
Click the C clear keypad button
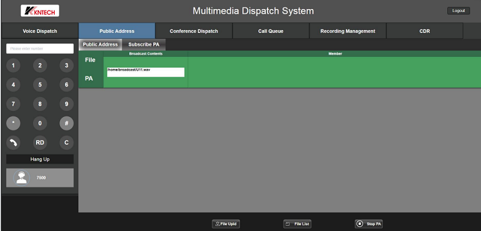(x=67, y=143)
